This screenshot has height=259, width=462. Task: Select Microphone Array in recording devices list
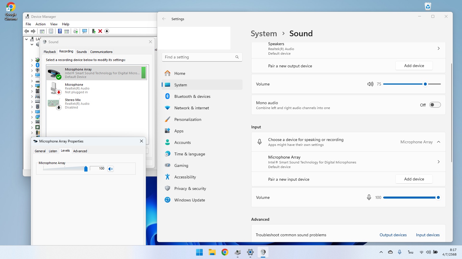pos(97,73)
